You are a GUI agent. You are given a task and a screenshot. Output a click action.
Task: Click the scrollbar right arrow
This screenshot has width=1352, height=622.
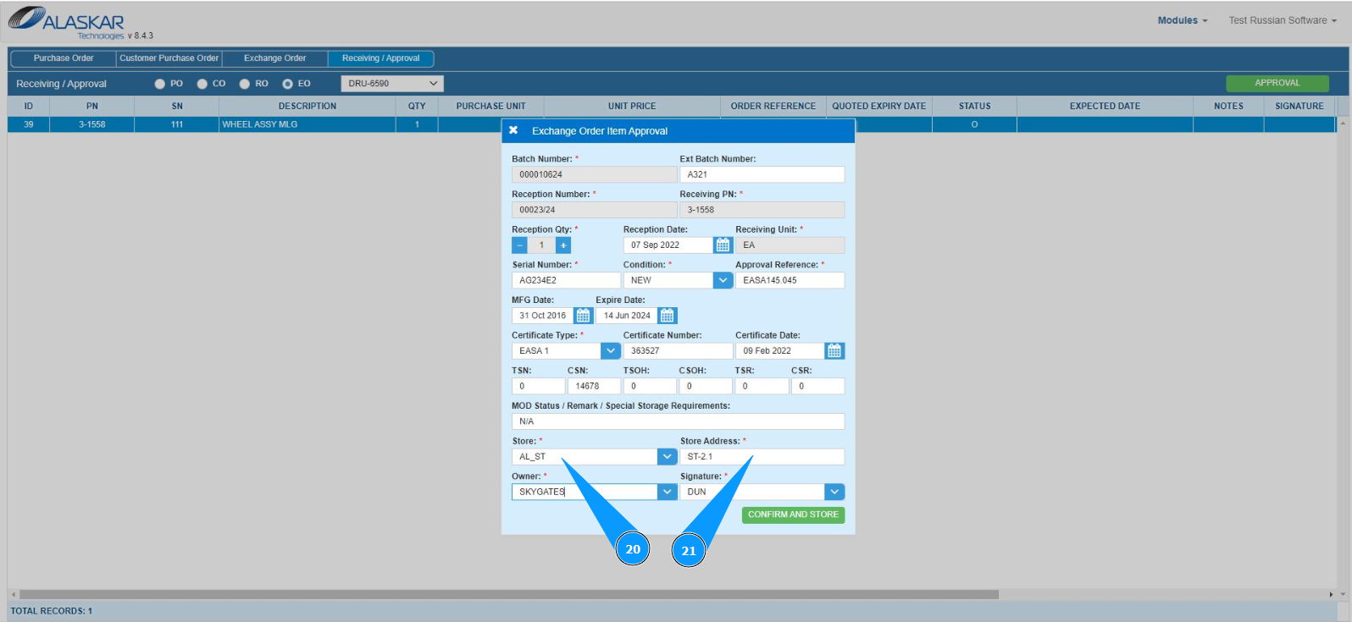[x=1331, y=595]
